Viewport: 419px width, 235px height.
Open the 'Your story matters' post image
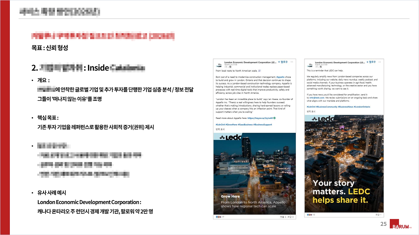tap(344, 163)
